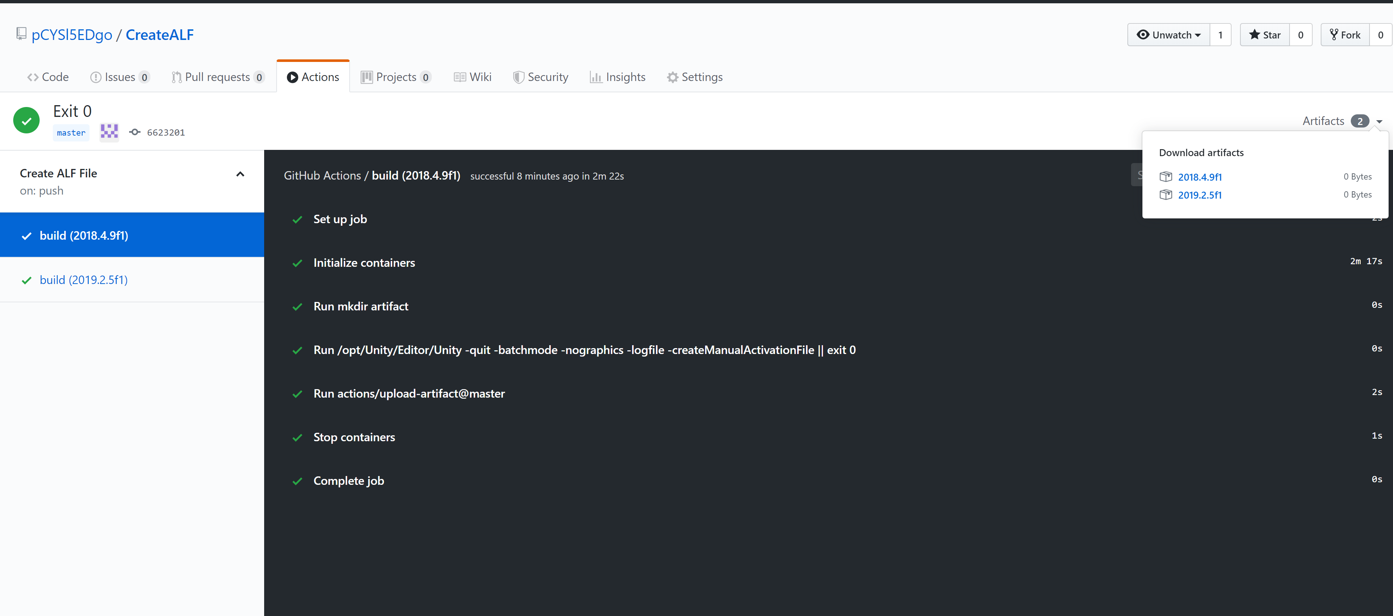
Task: Click the green Exit 0 success status icon
Action: (26, 121)
